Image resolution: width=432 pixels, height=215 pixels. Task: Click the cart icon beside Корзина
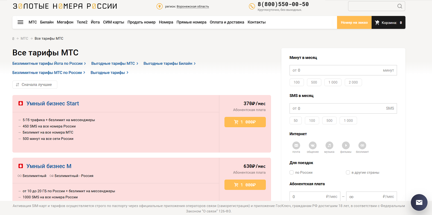click(377, 22)
